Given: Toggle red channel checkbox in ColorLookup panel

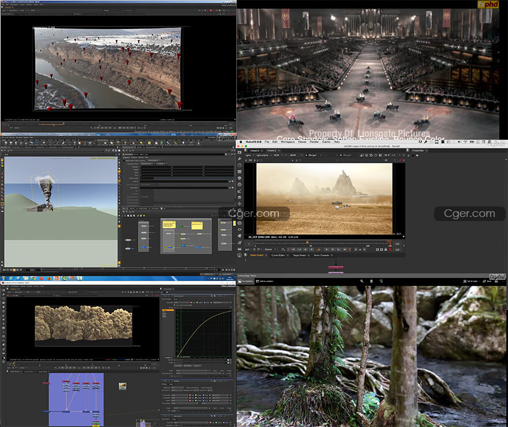Looking at the screenshot, I should tap(191, 302).
